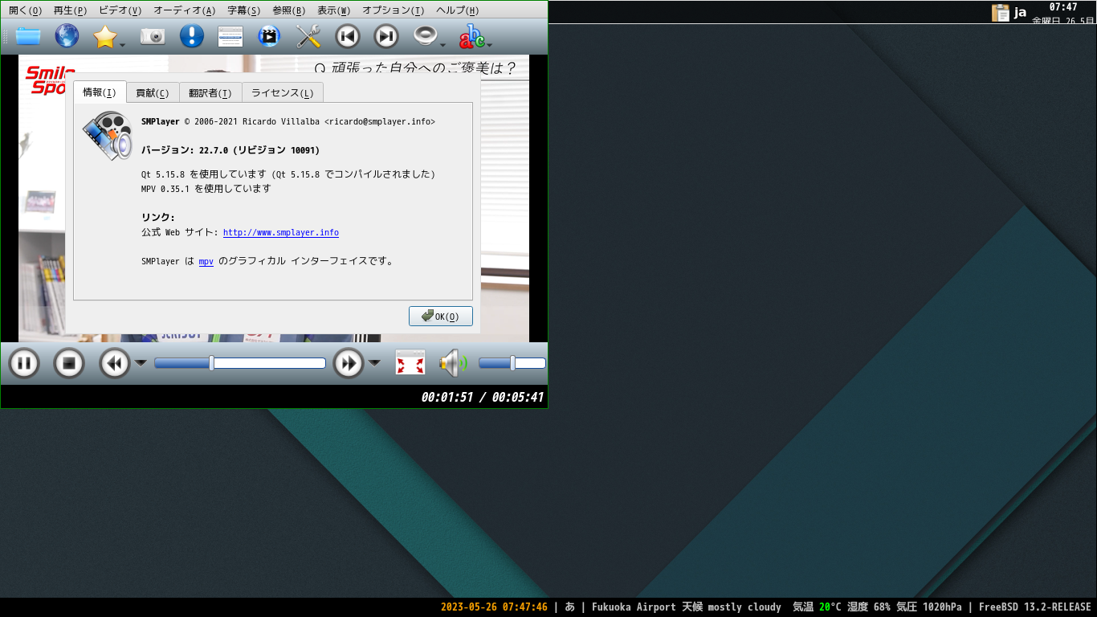Click the SMPlayer © 2006-2021 copyright line
This screenshot has height=617, width=1097.
[288, 121]
